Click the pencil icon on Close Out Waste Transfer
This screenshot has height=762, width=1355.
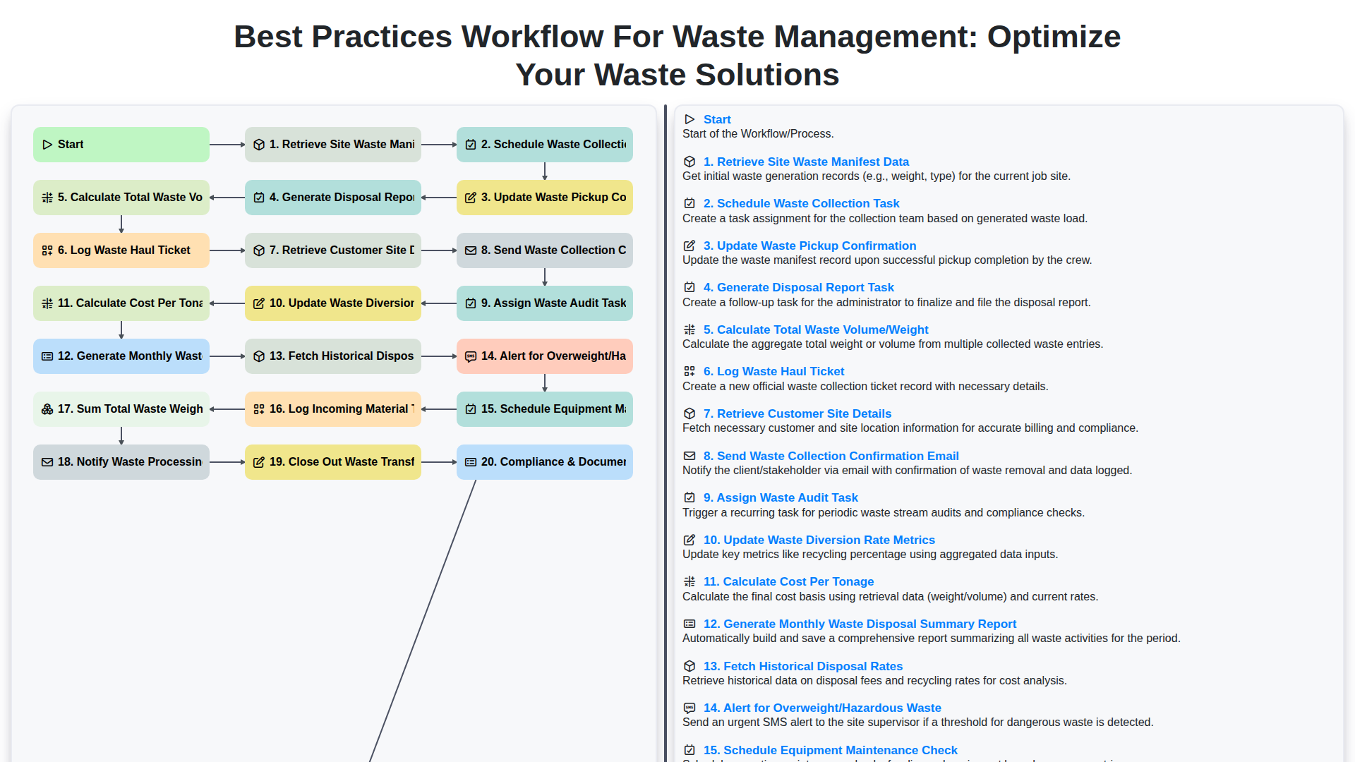[x=259, y=461]
